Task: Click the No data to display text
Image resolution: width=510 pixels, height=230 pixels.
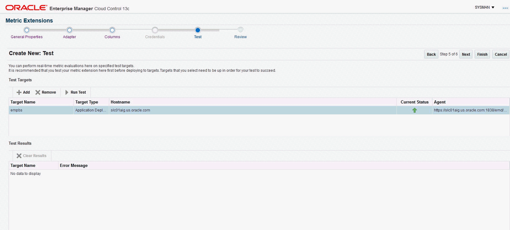Action: point(26,174)
